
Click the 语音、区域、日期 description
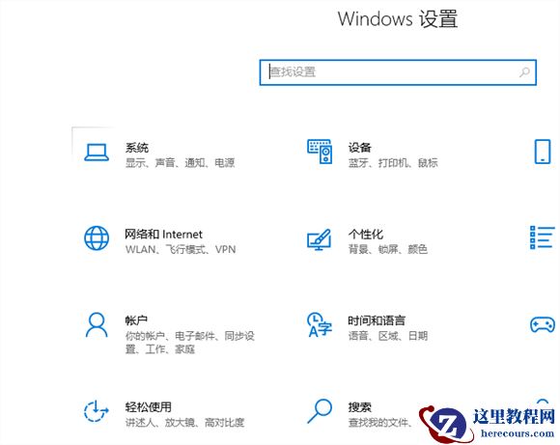pyautogui.click(x=388, y=336)
